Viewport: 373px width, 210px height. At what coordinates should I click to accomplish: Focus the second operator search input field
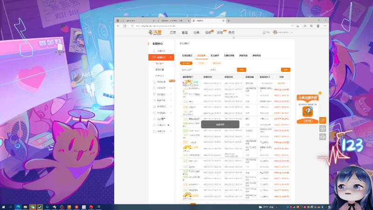point(222,70)
